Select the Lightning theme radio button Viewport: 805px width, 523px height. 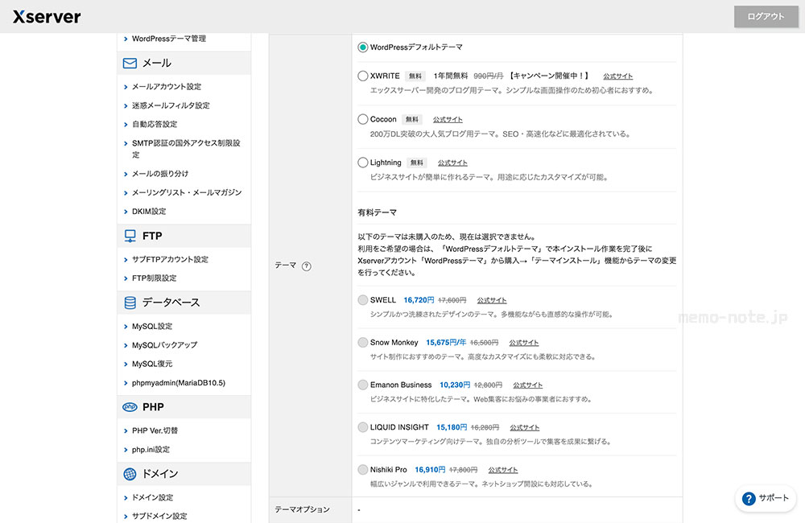click(x=362, y=163)
